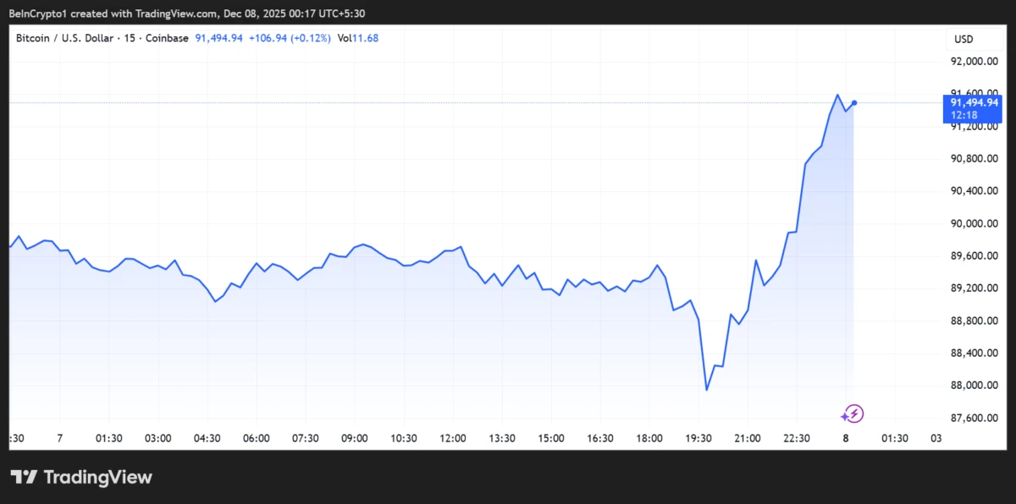The height and width of the screenshot is (504, 1016).
Task: Click the +106.94 change value
Action: (x=268, y=38)
